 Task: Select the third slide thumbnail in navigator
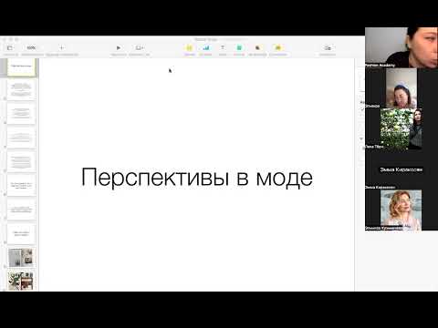[x=21, y=113]
